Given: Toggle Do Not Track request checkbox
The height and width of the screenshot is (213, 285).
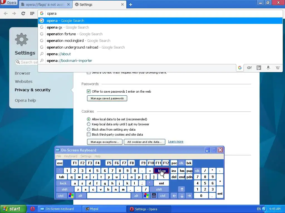Looking at the screenshot, I should [x=89, y=72].
